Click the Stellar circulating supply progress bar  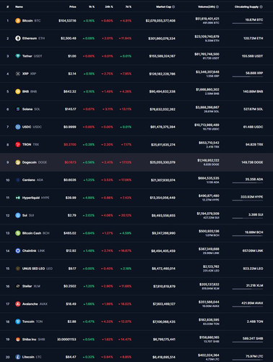pyautogui.click(x=248, y=289)
